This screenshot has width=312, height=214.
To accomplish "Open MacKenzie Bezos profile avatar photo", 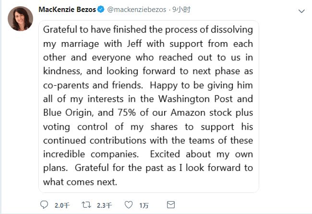I will click(x=20, y=19).
